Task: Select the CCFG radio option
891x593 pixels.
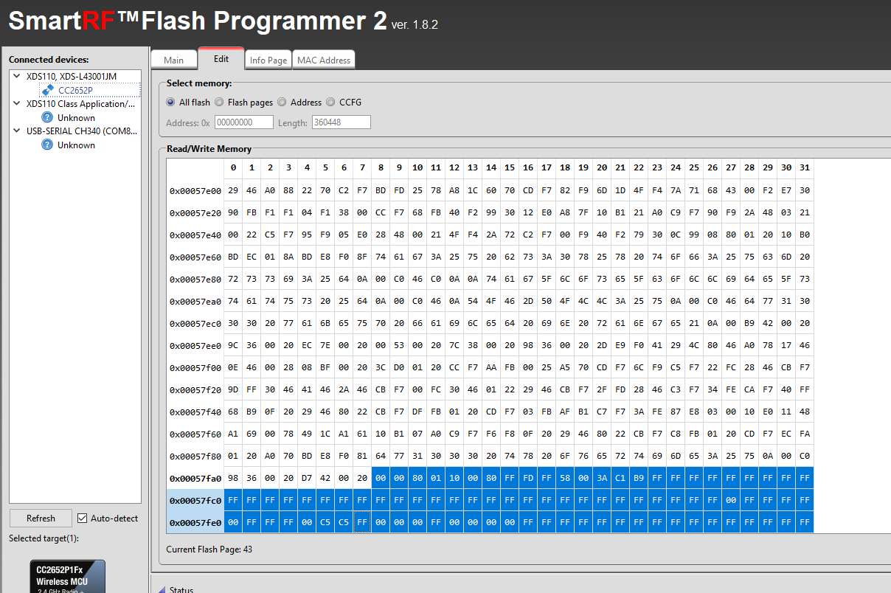Action: coord(331,103)
